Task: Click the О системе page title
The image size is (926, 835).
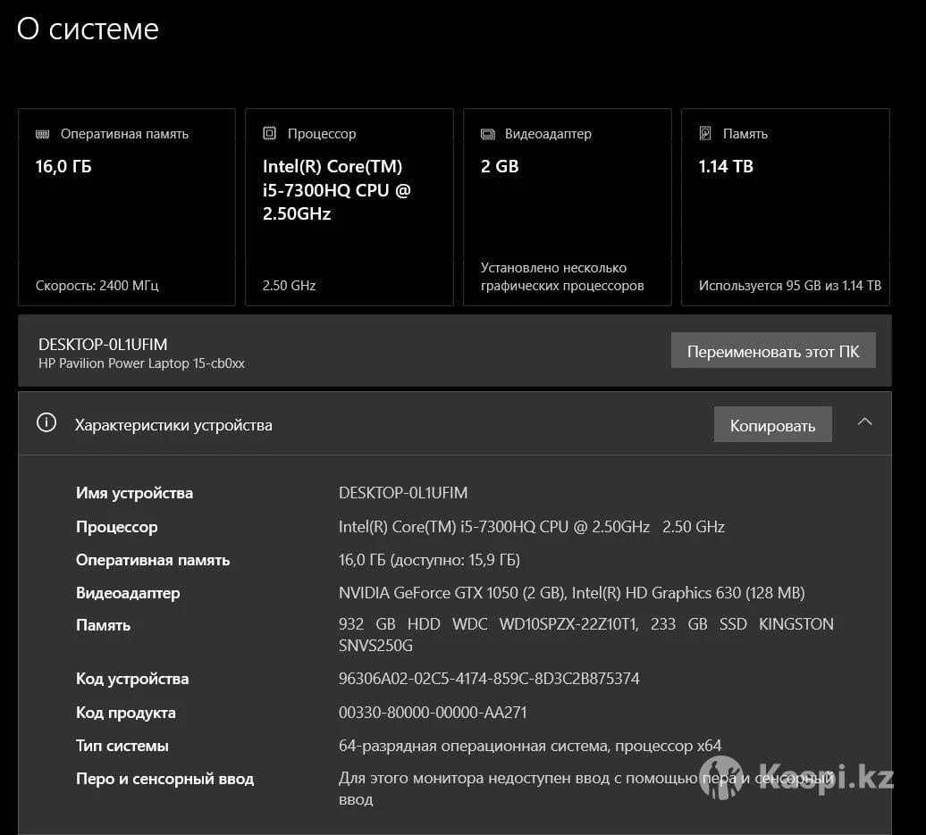Action: pyautogui.click(x=88, y=29)
